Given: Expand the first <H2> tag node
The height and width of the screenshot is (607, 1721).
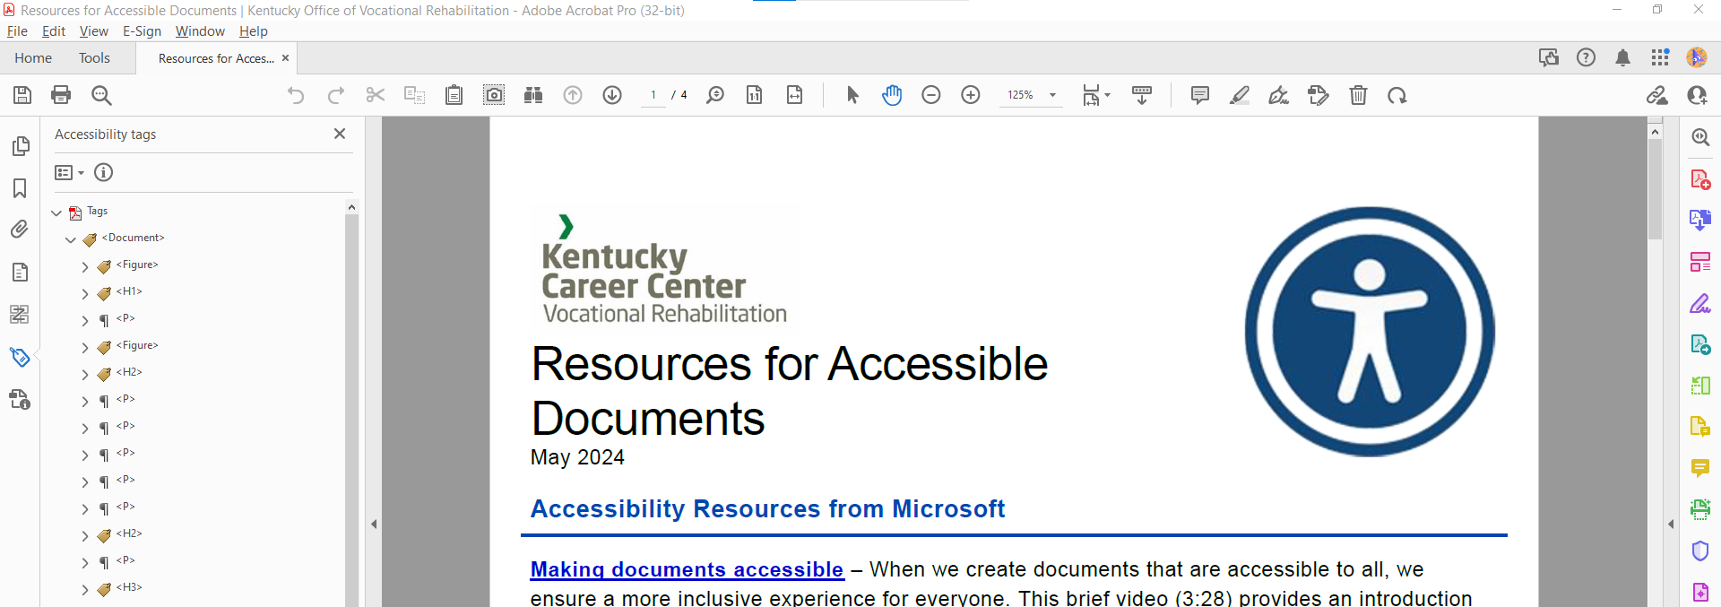Looking at the screenshot, I should click(85, 374).
